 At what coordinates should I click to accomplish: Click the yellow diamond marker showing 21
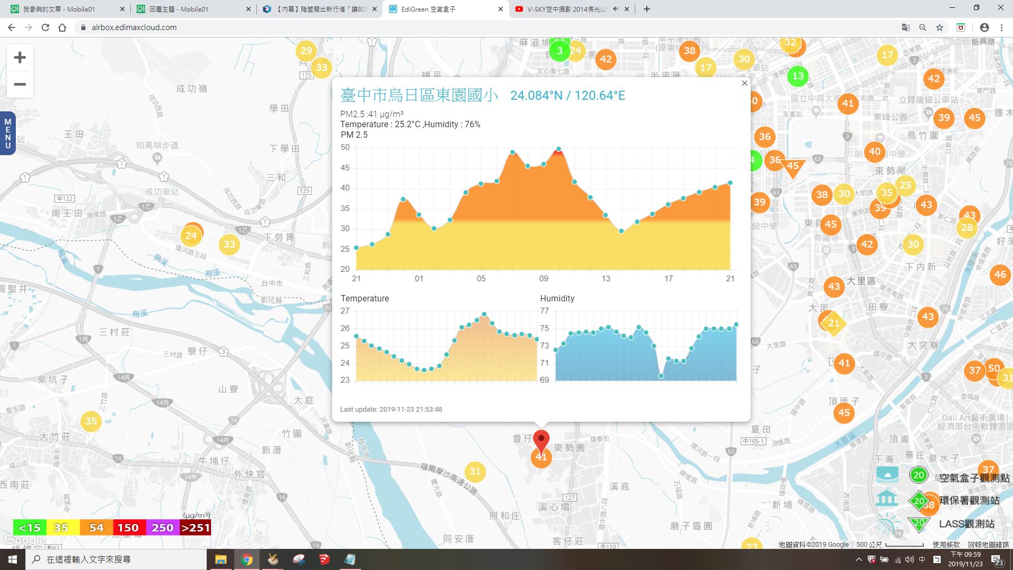coord(833,322)
